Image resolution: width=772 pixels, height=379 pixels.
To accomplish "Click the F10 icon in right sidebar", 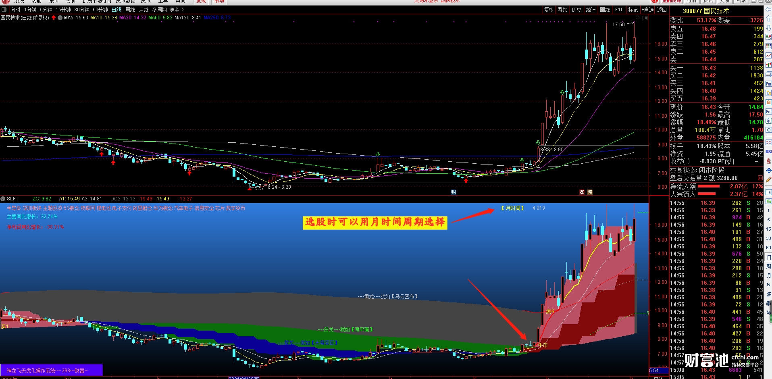I will tap(768, 83).
